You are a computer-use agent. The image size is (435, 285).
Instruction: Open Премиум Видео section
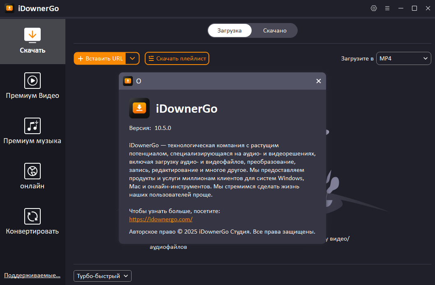[x=32, y=86]
